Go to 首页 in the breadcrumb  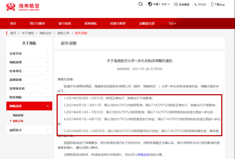[x=13, y=33]
